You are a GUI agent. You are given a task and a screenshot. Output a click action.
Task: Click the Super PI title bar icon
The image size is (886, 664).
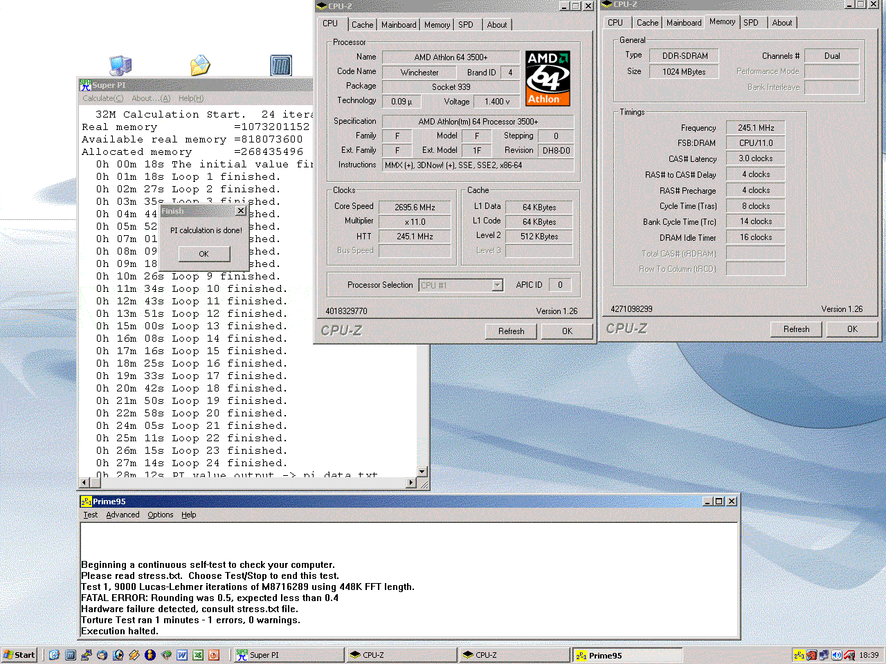point(86,85)
